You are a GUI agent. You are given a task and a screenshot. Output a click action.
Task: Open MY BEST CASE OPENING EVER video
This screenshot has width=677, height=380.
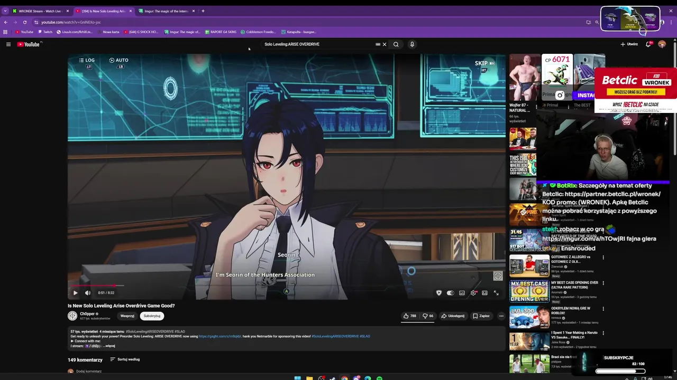[529, 291]
